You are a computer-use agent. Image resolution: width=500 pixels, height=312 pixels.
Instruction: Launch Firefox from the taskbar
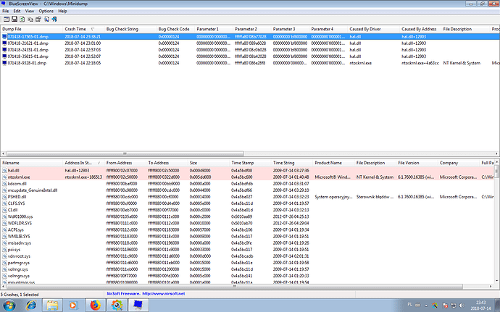(93, 305)
